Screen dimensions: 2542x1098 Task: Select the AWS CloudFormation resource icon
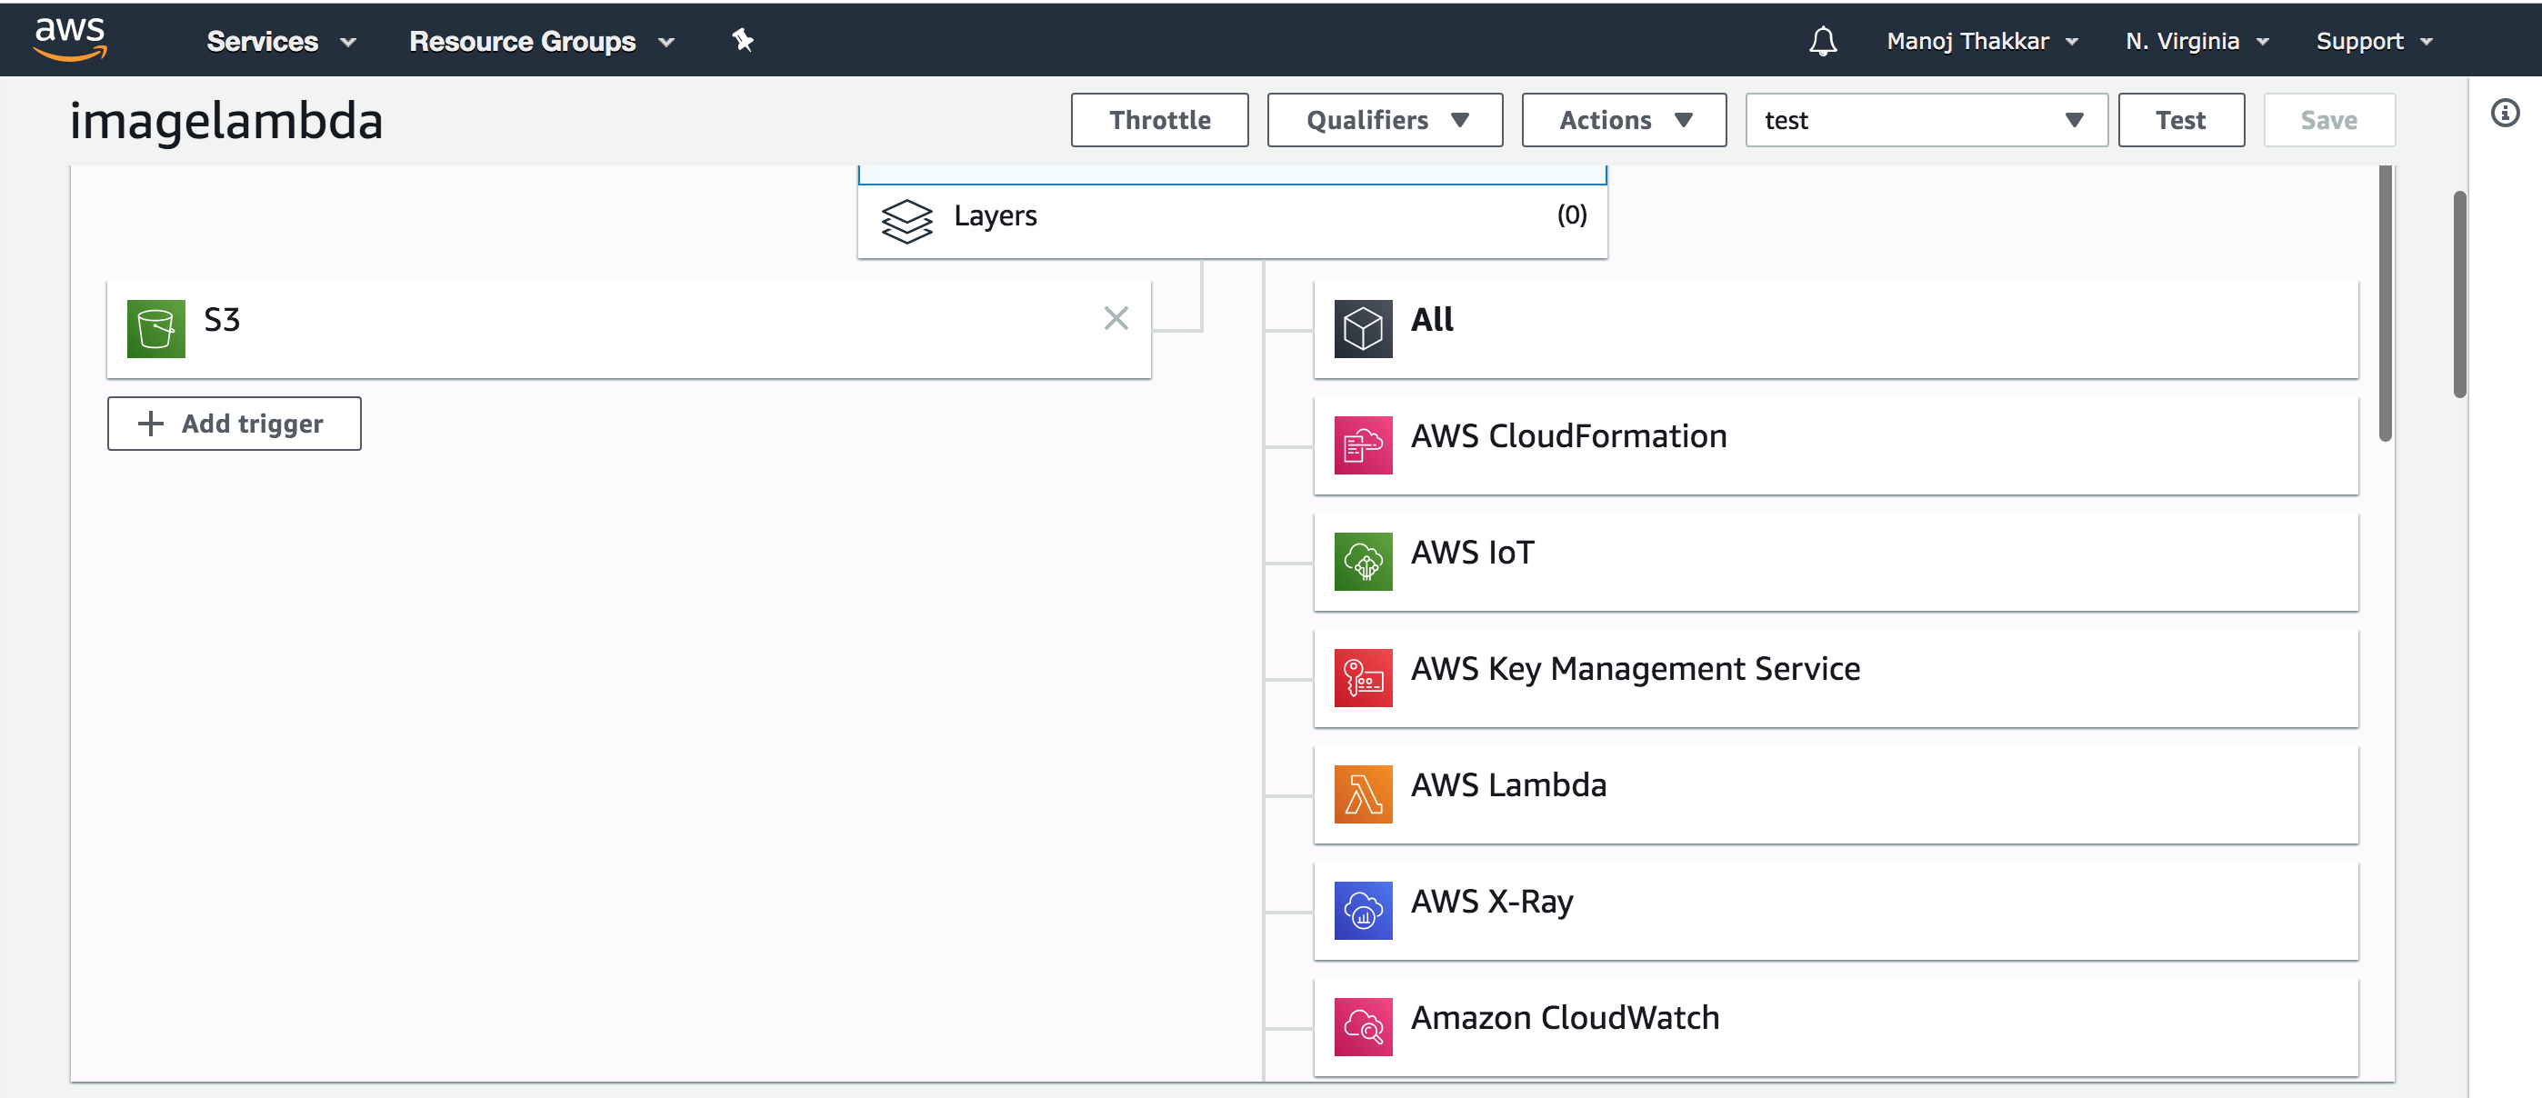tap(1363, 444)
